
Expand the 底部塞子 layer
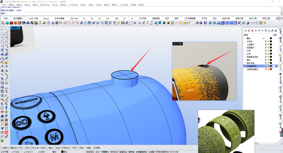coord(245,48)
